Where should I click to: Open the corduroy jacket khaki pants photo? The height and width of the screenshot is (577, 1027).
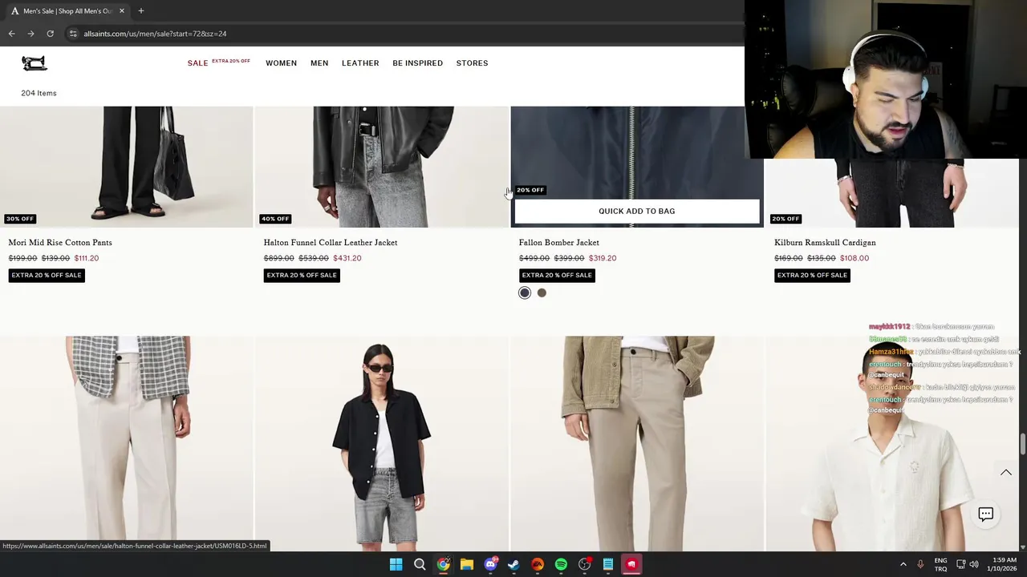[x=637, y=443]
